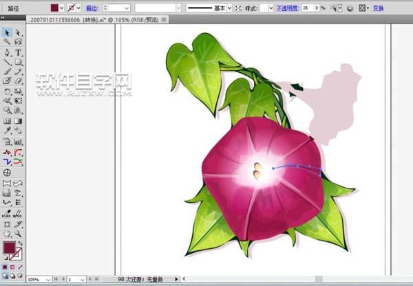This screenshot has width=413, height=286.
Task: Click the 变换 transform link
Action: pyautogui.click(x=378, y=8)
